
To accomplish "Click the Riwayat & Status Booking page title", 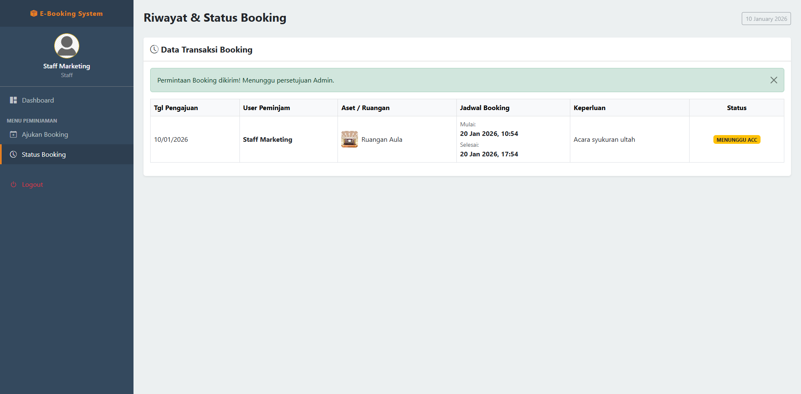I will [215, 18].
